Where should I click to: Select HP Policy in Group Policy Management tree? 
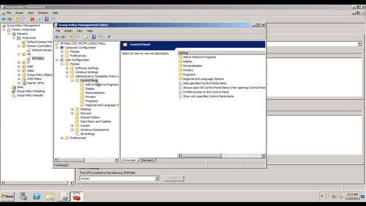point(38,58)
